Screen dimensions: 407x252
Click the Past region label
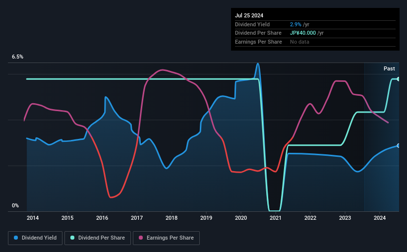pyautogui.click(x=389, y=68)
